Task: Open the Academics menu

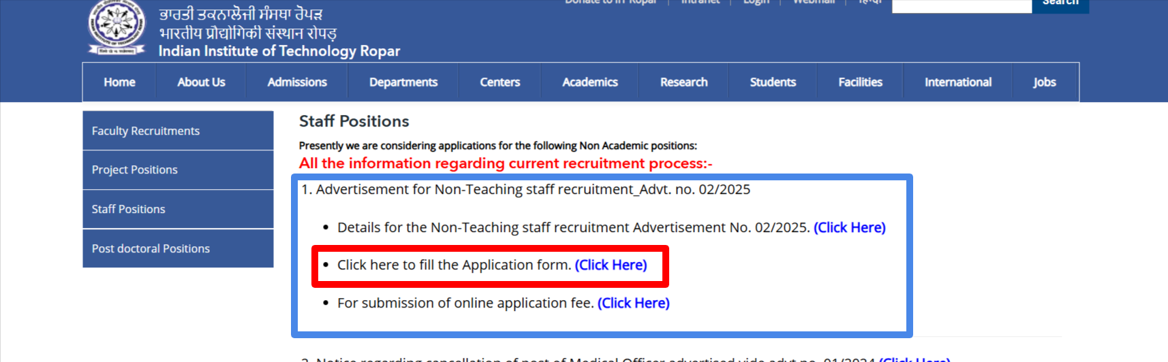Action: coord(589,82)
